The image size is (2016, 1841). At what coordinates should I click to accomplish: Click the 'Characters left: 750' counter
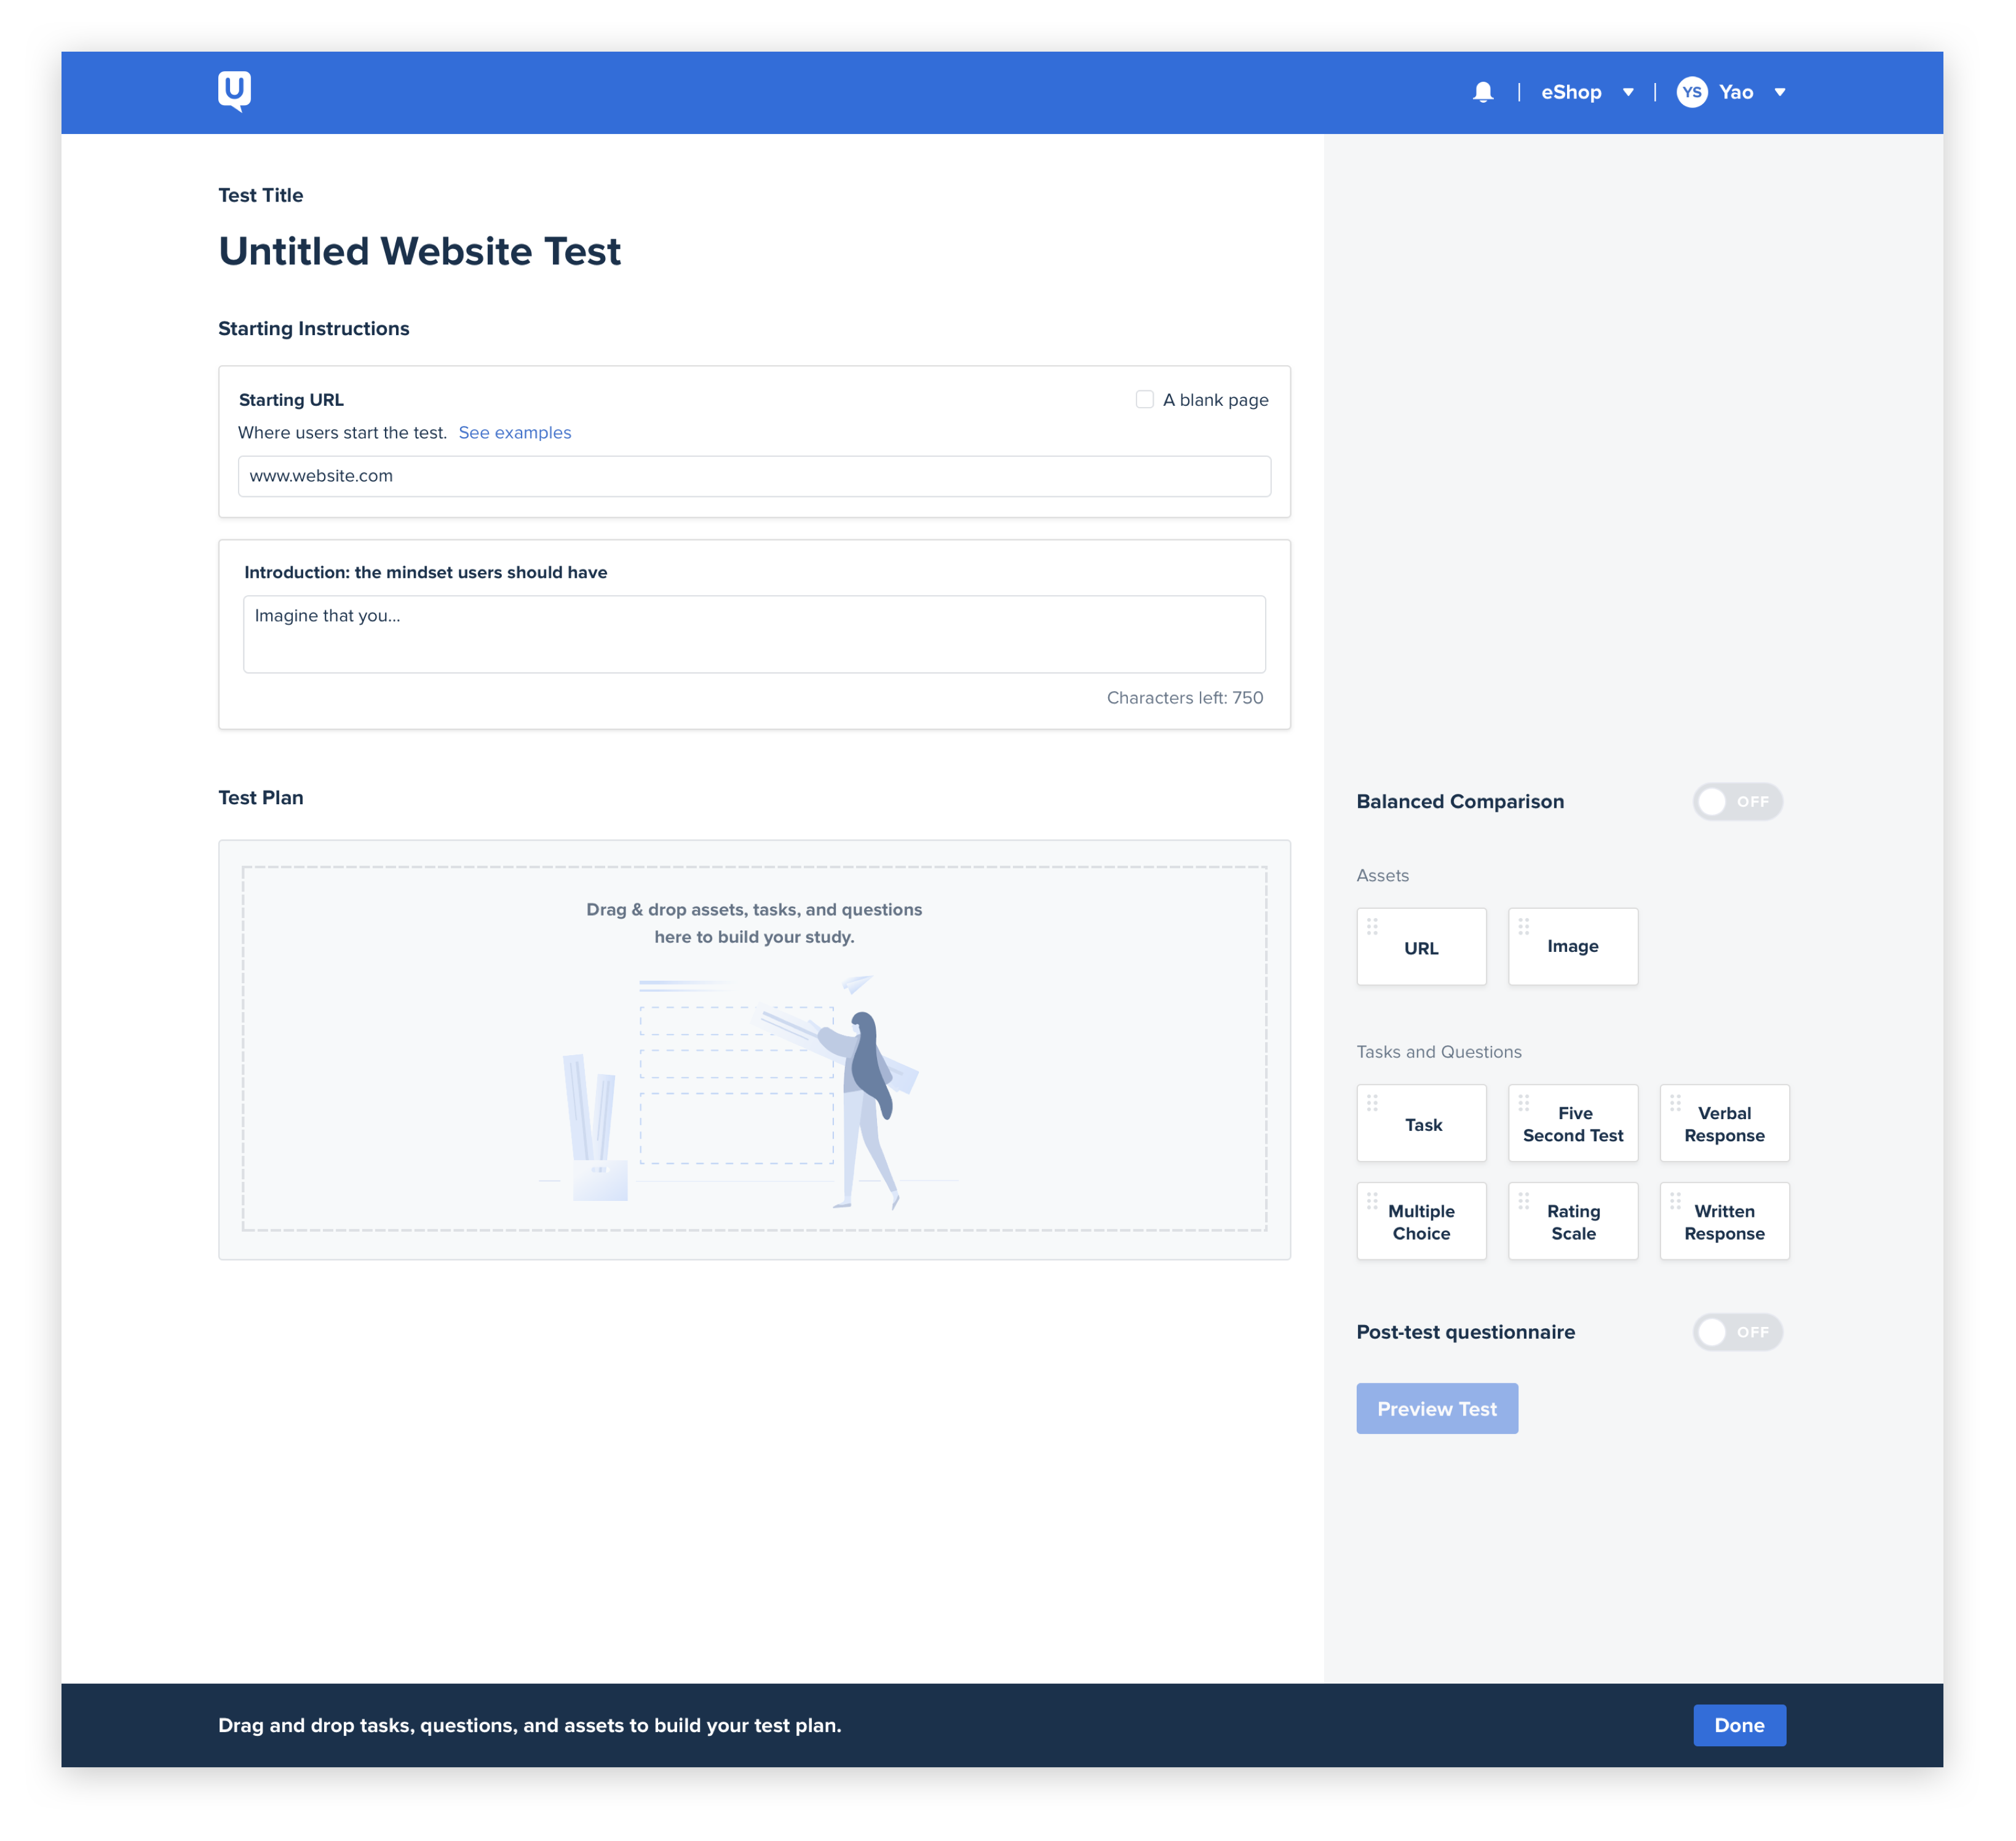[x=1184, y=697]
